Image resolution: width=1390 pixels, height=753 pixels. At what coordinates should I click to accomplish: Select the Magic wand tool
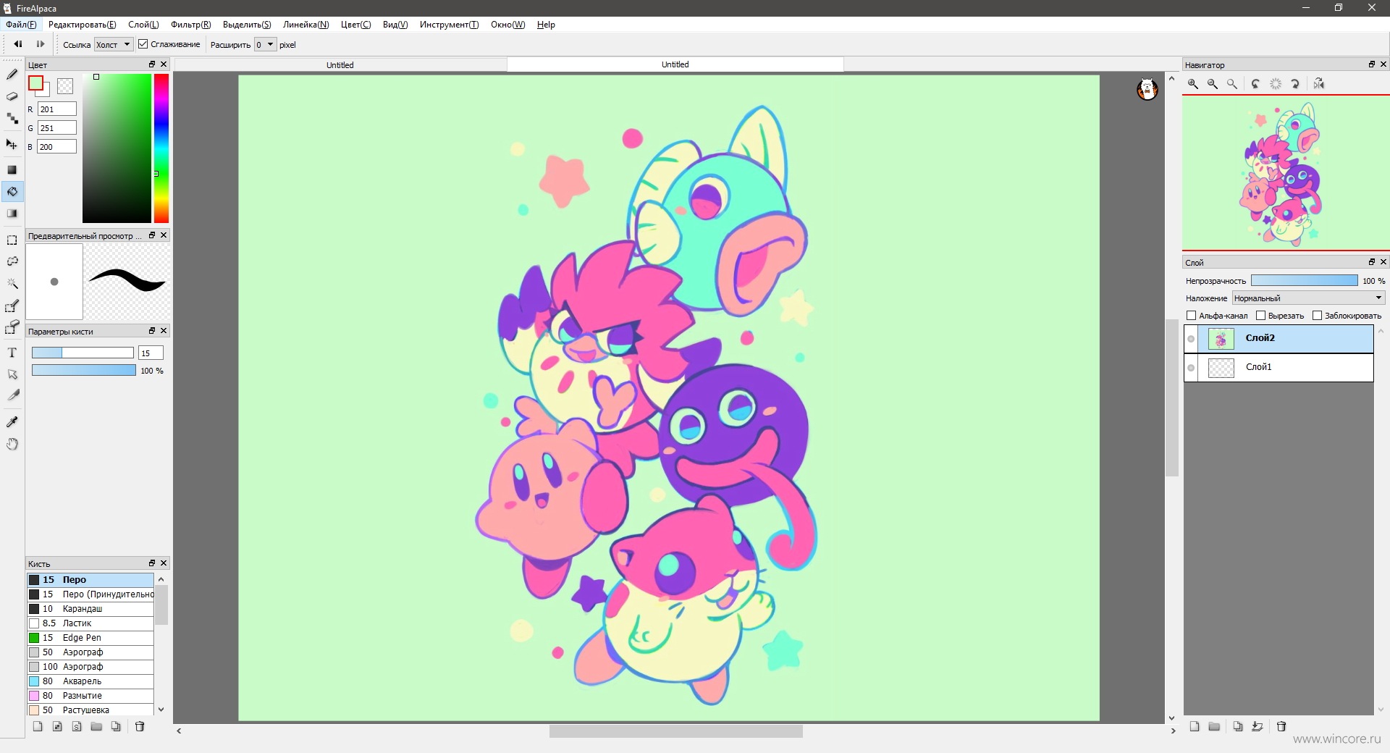coord(12,284)
